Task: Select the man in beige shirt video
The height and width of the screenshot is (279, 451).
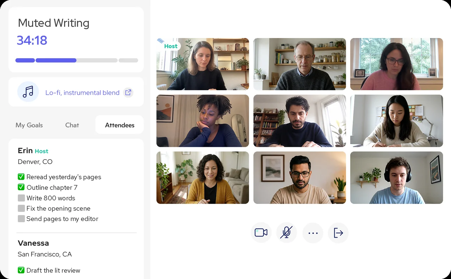Action: 299,178
